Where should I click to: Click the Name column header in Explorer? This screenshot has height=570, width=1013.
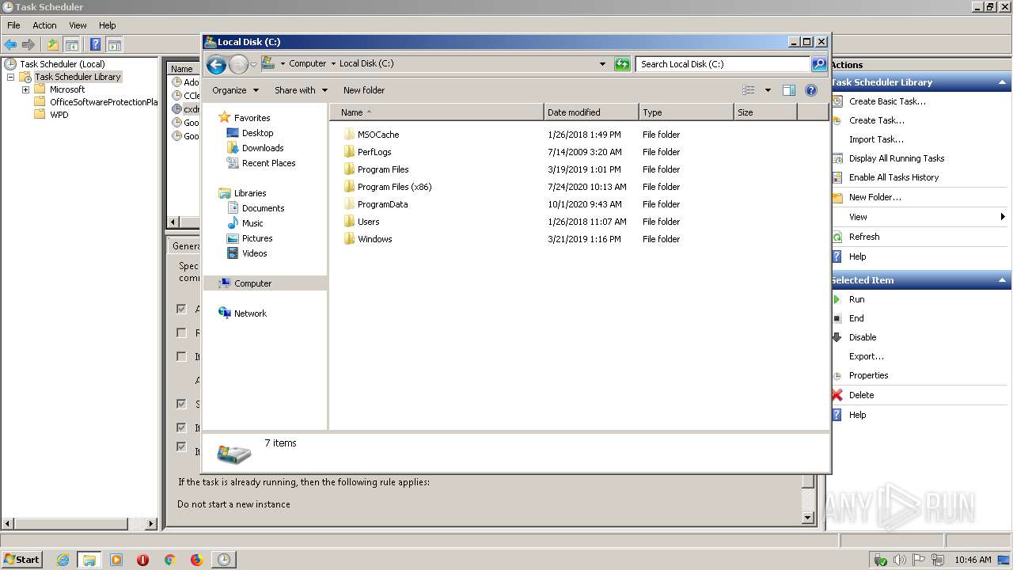[437, 112]
